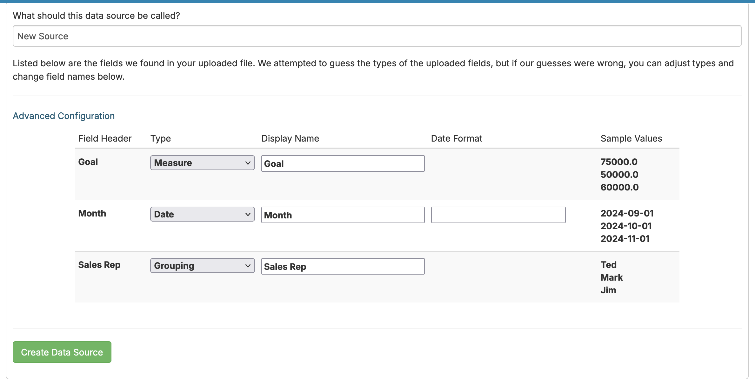
Task: Click the Measure dropdown chevron arrow
Action: [248, 163]
